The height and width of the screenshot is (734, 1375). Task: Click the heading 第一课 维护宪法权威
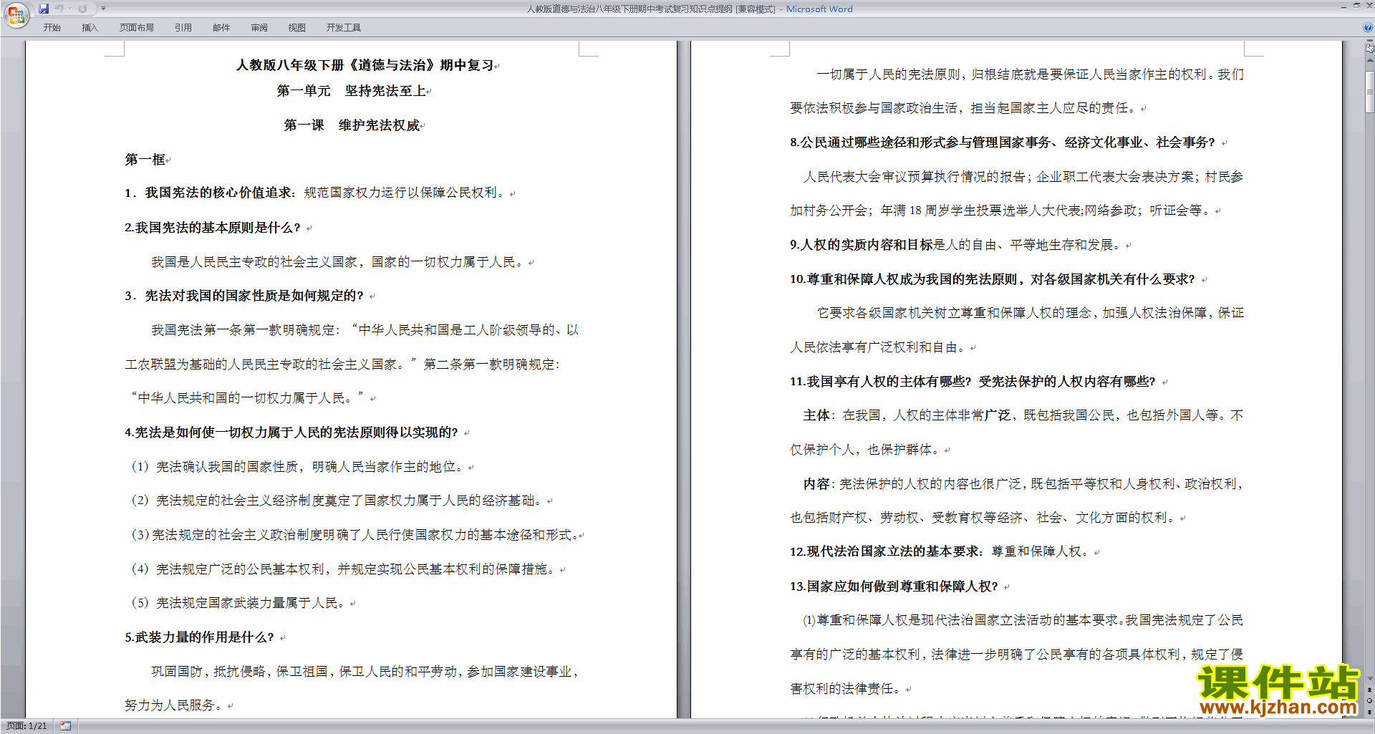pos(352,125)
